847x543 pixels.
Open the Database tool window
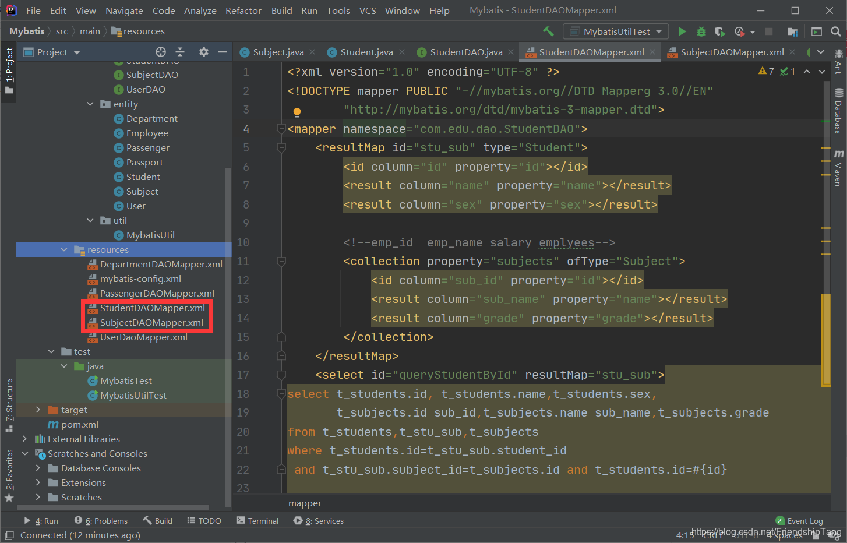coord(839,111)
